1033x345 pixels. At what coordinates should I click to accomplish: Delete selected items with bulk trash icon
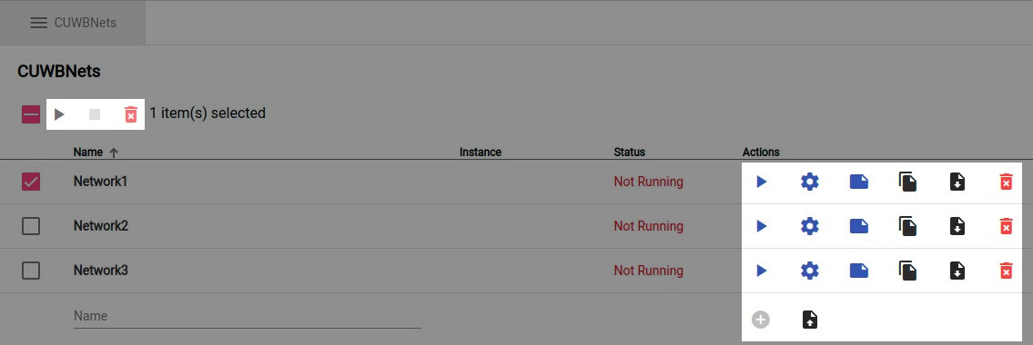(x=131, y=114)
